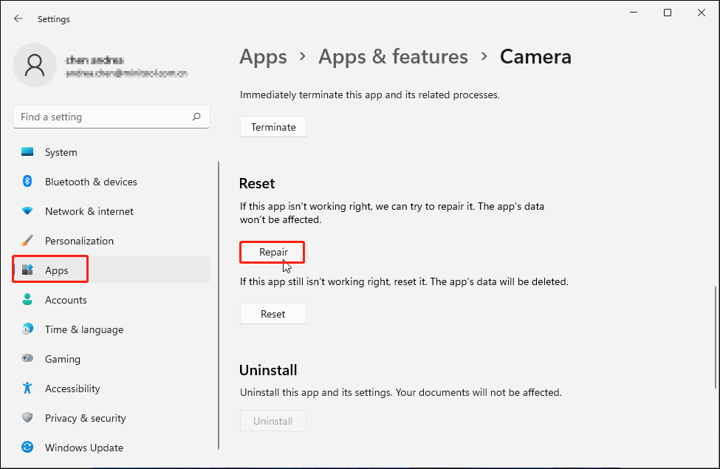Open the Personalization category
Image resolution: width=720 pixels, height=469 pixels.
[x=79, y=242]
